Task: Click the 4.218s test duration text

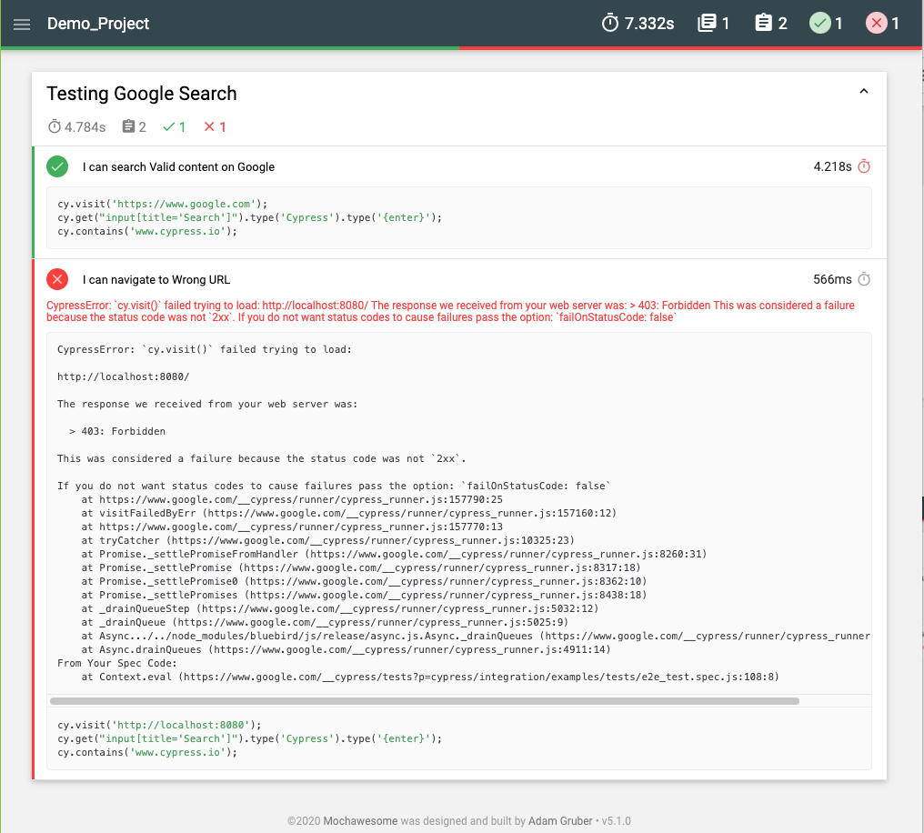Action: [832, 166]
